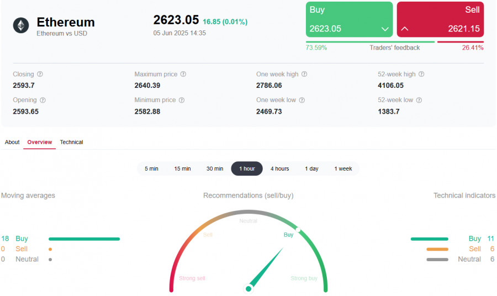The image size is (497, 296).
Task: Click the Technical indicators Sell orange bar
Action: 437,250
